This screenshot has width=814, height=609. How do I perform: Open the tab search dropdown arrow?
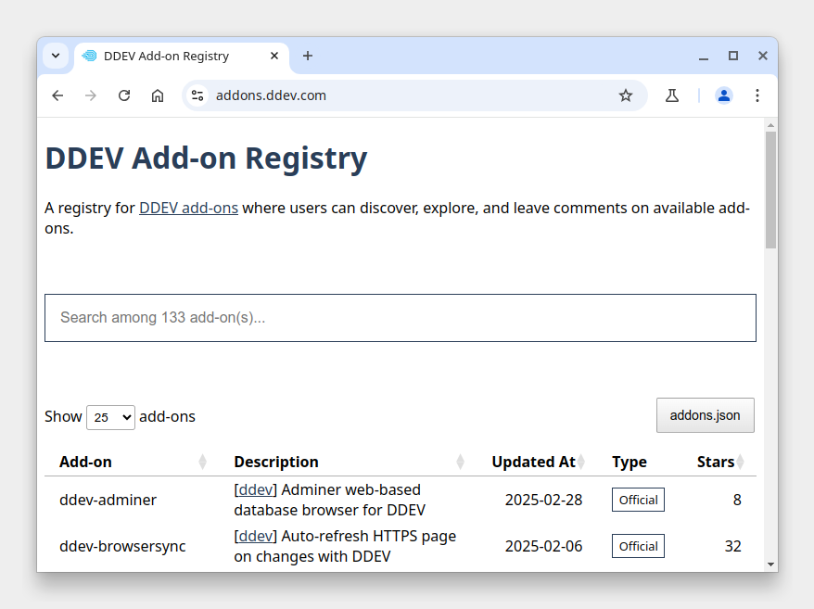pos(56,56)
